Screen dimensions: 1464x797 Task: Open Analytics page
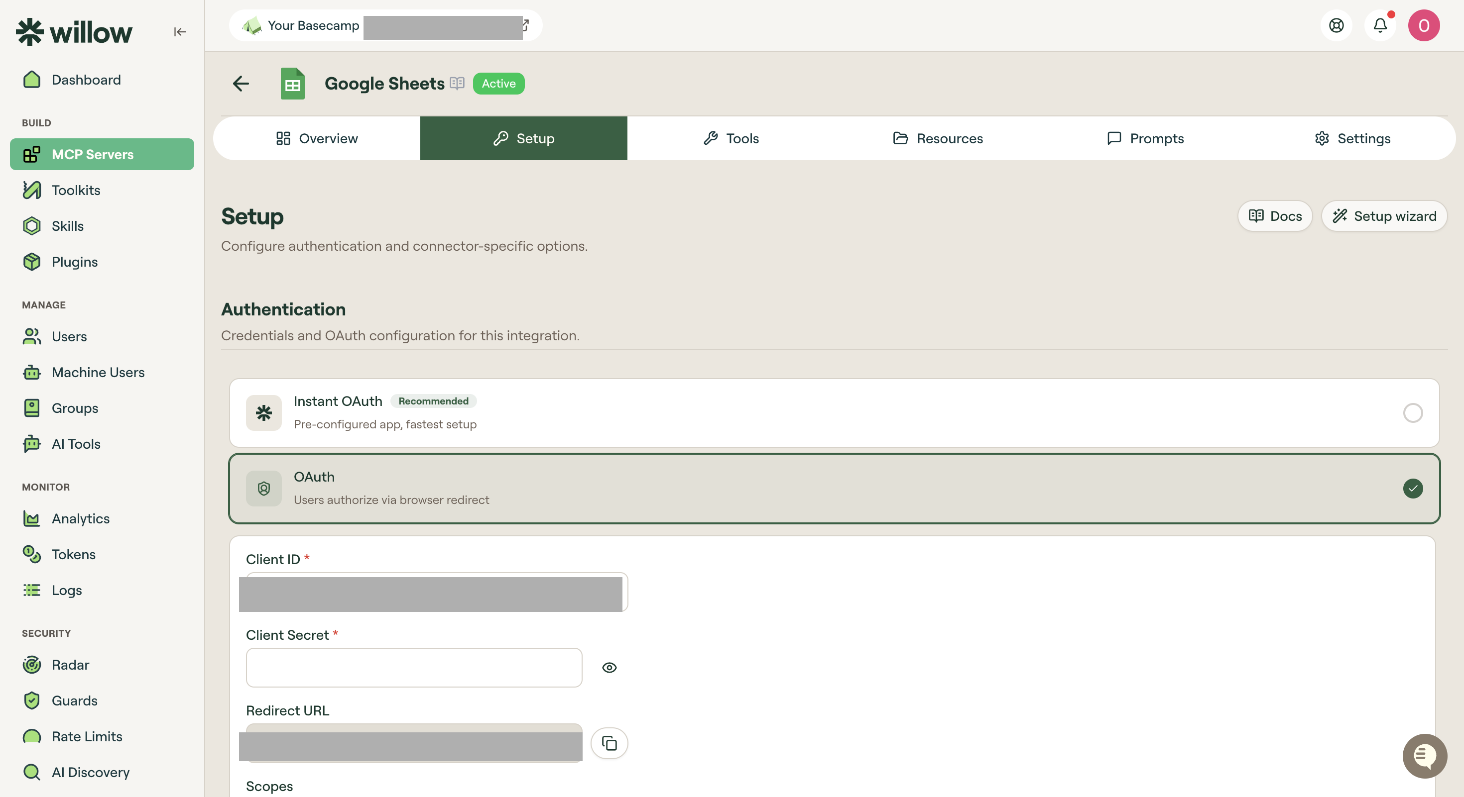click(x=102, y=518)
